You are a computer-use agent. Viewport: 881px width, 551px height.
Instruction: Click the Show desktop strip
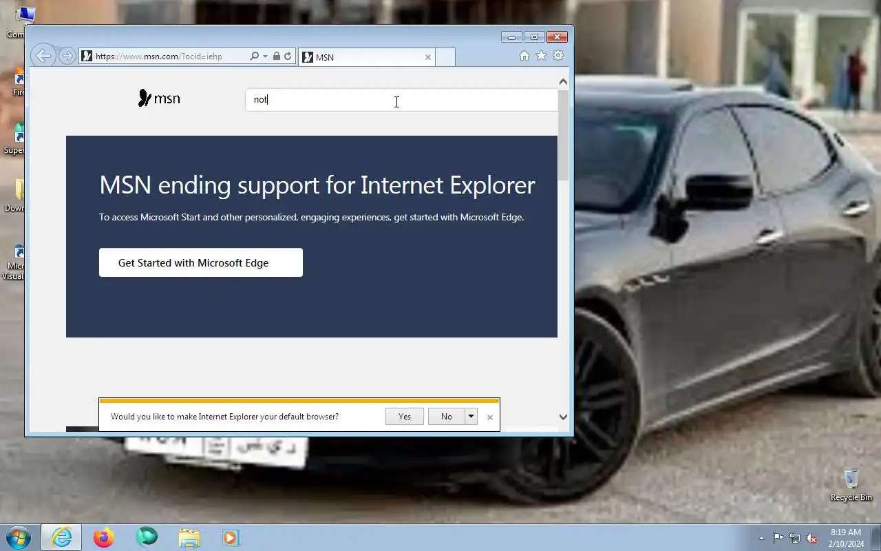[x=876, y=537]
